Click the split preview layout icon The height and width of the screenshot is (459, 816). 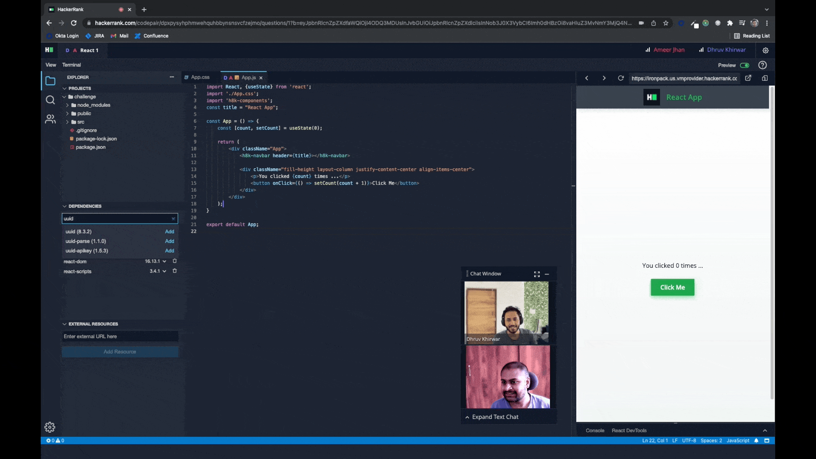point(765,78)
